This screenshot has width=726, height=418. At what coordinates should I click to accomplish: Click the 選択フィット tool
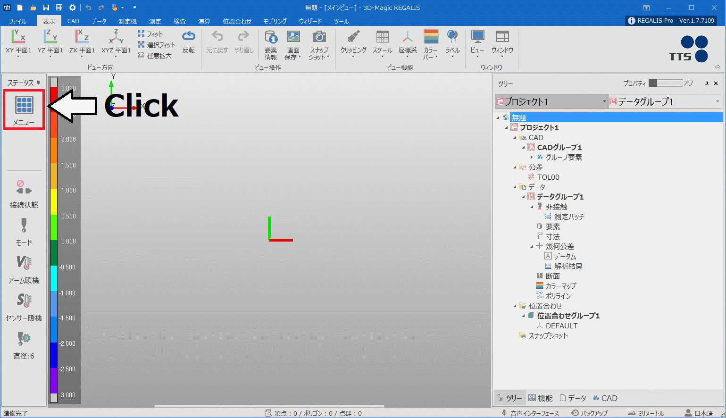tap(156, 45)
